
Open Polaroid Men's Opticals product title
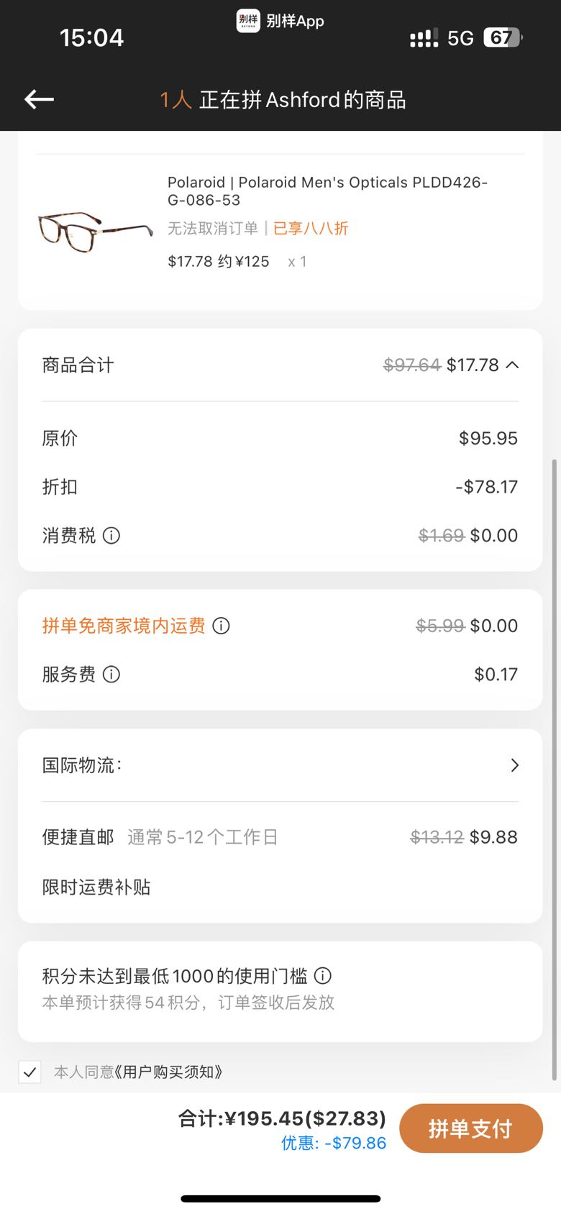(x=327, y=191)
